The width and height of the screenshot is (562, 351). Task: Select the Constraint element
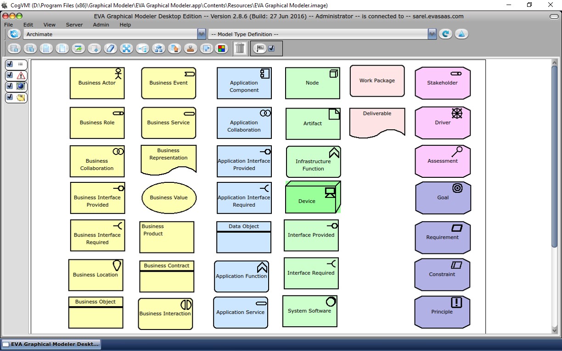click(442, 274)
